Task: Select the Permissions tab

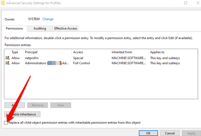Action: [x=14, y=29]
